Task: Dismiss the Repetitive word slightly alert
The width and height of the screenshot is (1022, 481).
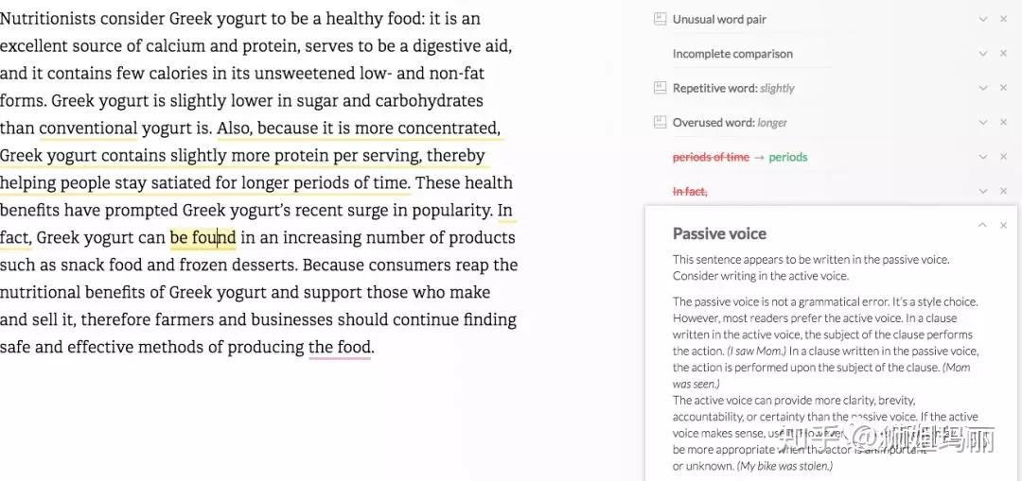Action: (1003, 88)
